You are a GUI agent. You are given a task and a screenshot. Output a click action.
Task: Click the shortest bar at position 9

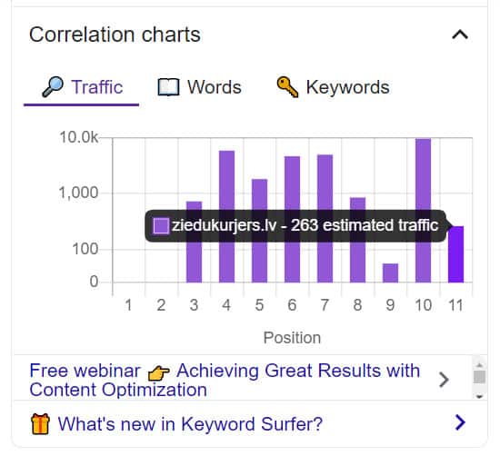(x=390, y=273)
